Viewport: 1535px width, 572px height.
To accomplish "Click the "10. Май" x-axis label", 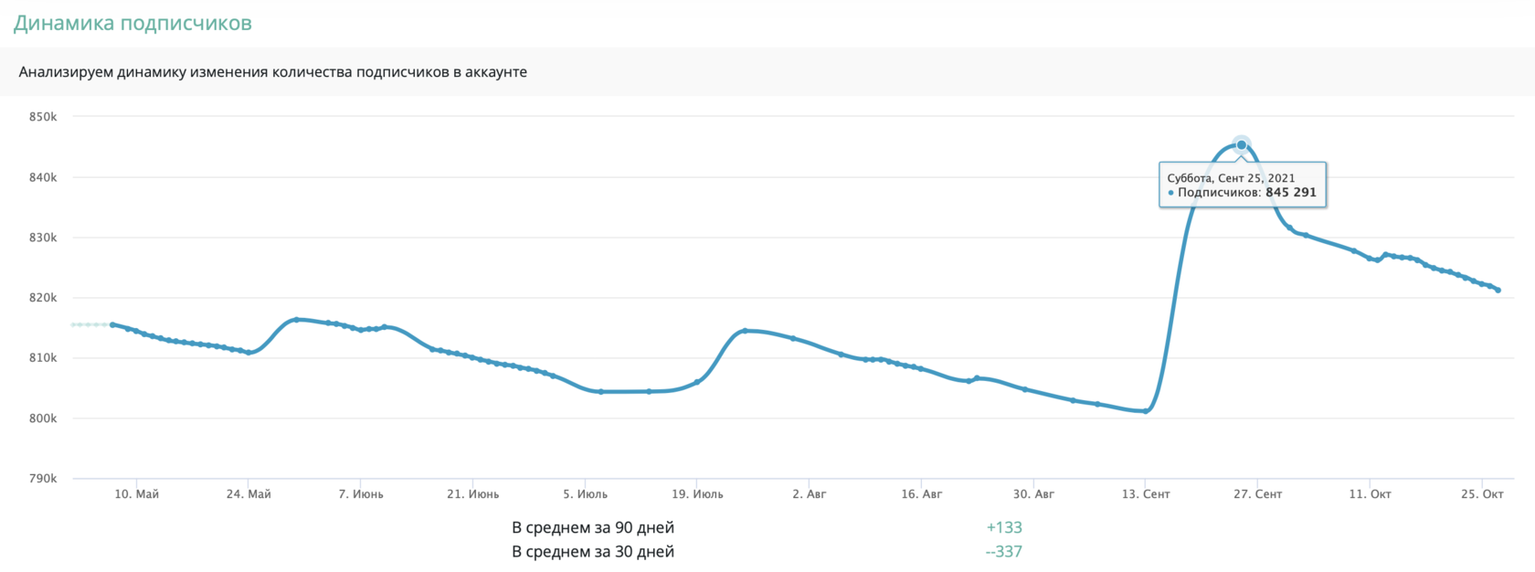I will pos(136,494).
